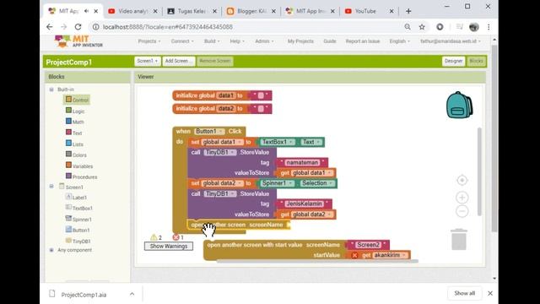The image size is (540, 304).
Task: Click the warning triangle icon
Action: point(154,237)
